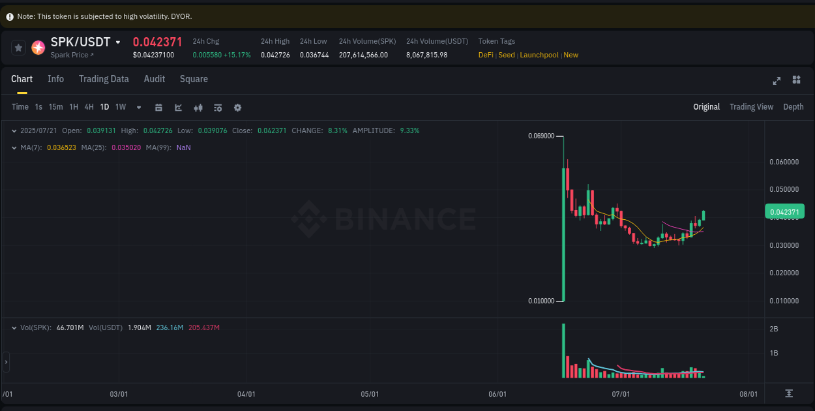Open the Audit tab
815x411 pixels.
coord(155,79)
